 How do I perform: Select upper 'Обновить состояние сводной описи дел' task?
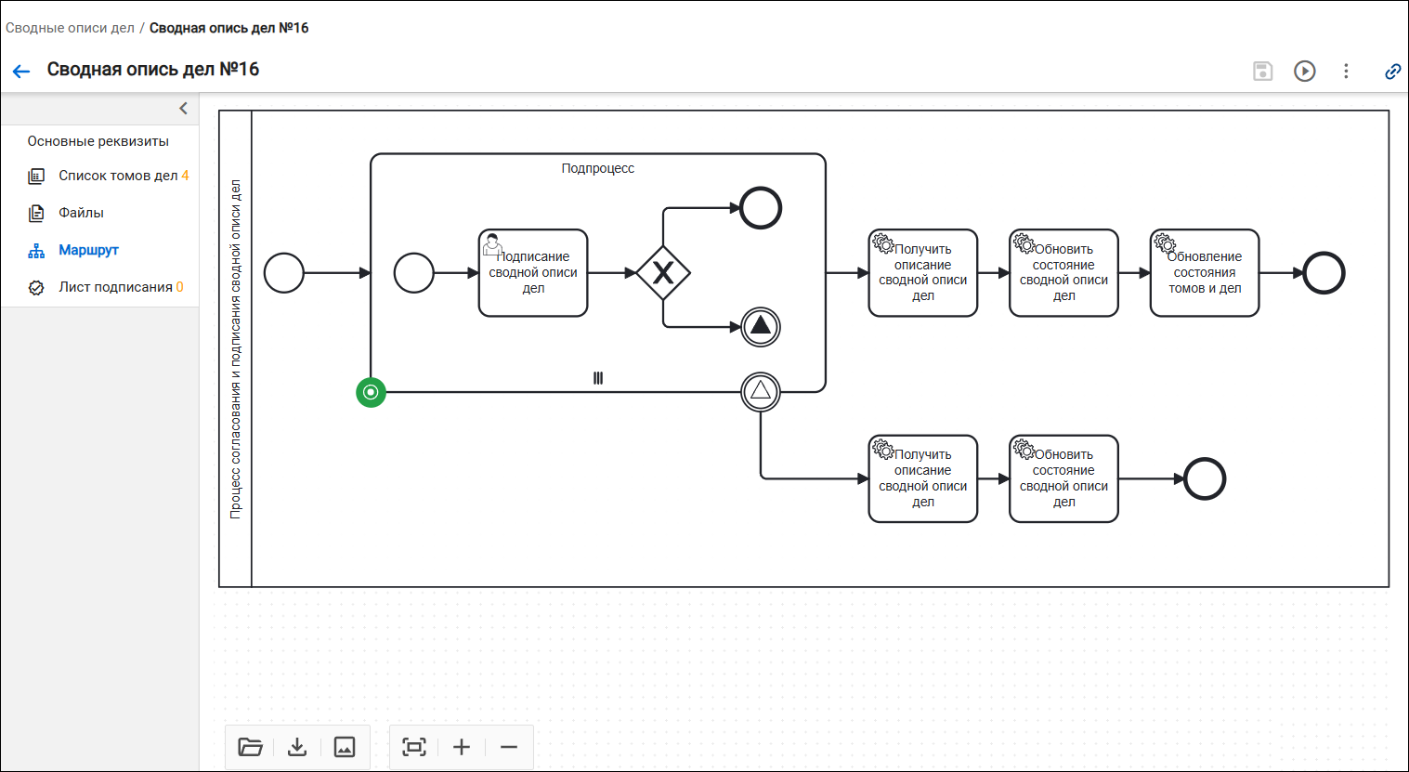point(1063,273)
